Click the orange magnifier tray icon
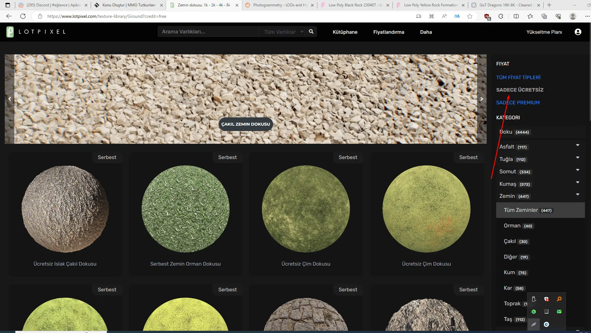The image size is (591, 333). point(559,299)
